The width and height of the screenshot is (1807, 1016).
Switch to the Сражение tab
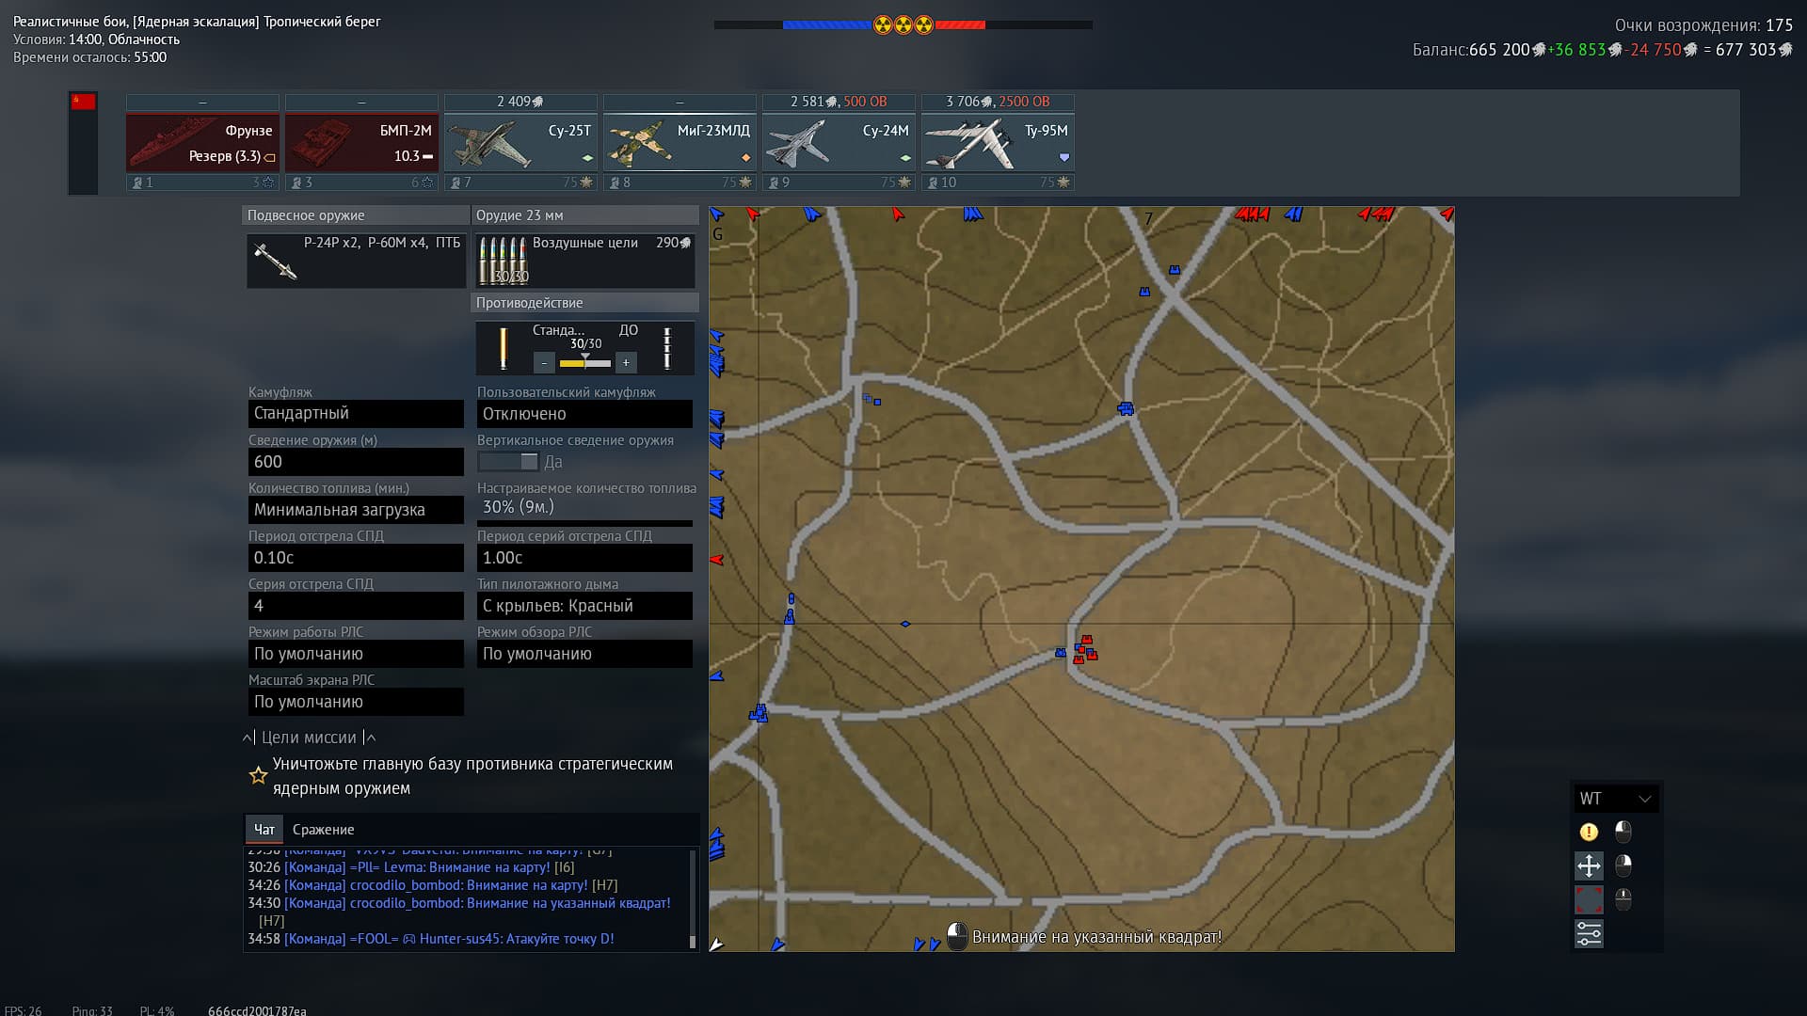point(323,830)
